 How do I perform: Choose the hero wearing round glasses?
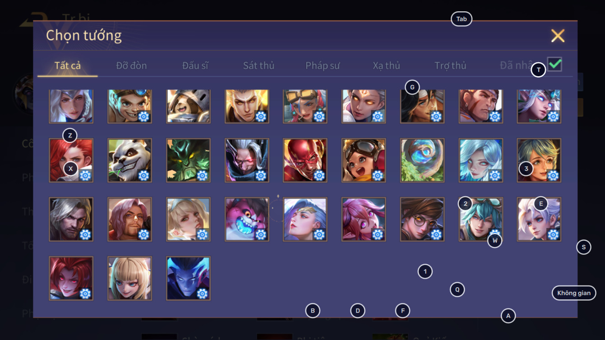[422, 219]
